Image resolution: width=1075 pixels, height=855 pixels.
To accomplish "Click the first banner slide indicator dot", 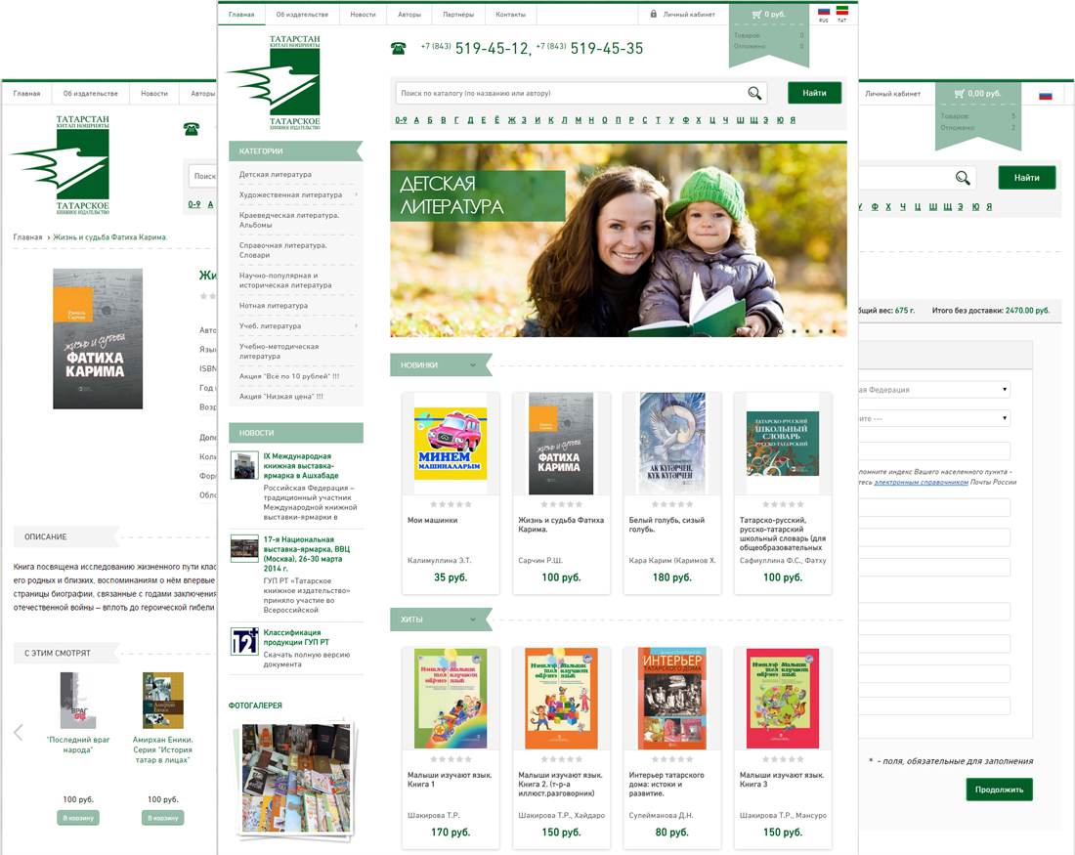I will click(780, 331).
